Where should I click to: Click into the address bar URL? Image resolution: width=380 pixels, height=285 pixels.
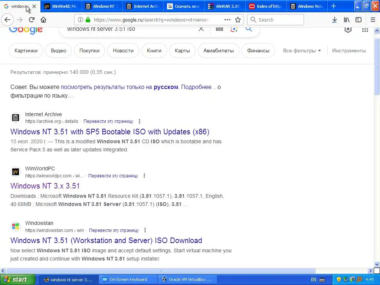click(152, 20)
